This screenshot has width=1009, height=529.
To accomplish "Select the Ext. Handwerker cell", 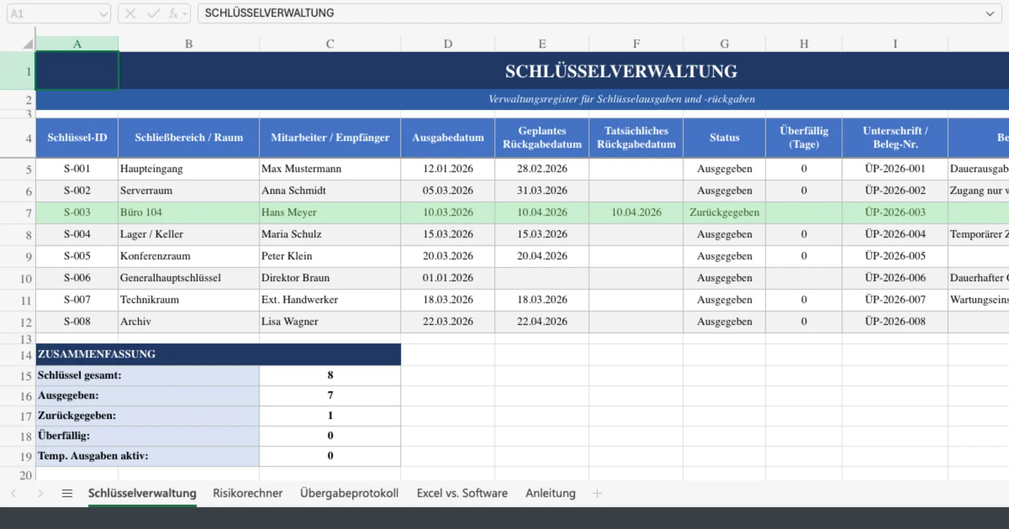I will click(330, 300).
